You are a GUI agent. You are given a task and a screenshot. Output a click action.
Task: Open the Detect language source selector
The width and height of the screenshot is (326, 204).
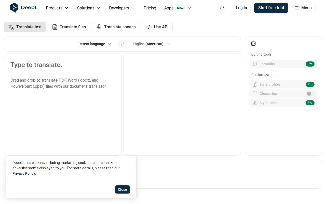(95, 44)
